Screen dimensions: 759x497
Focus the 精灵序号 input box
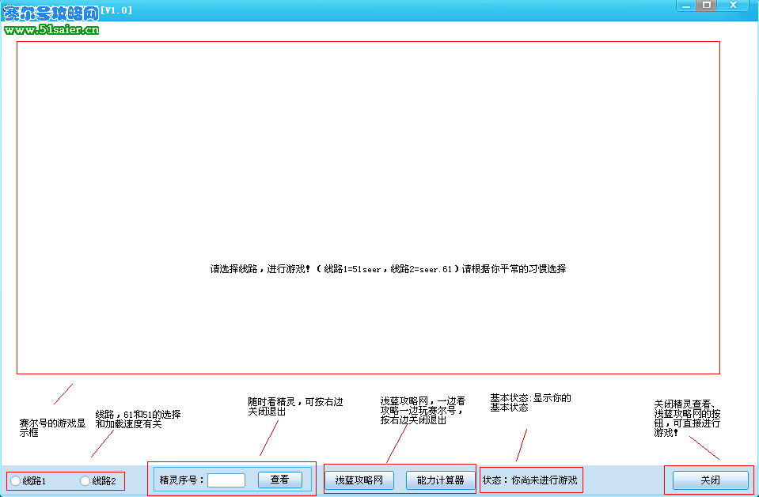click(x=226, y=480)
